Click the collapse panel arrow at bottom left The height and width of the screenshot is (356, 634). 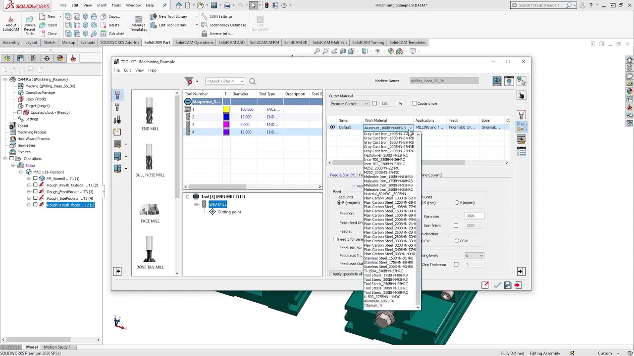(x=117, y=271)
